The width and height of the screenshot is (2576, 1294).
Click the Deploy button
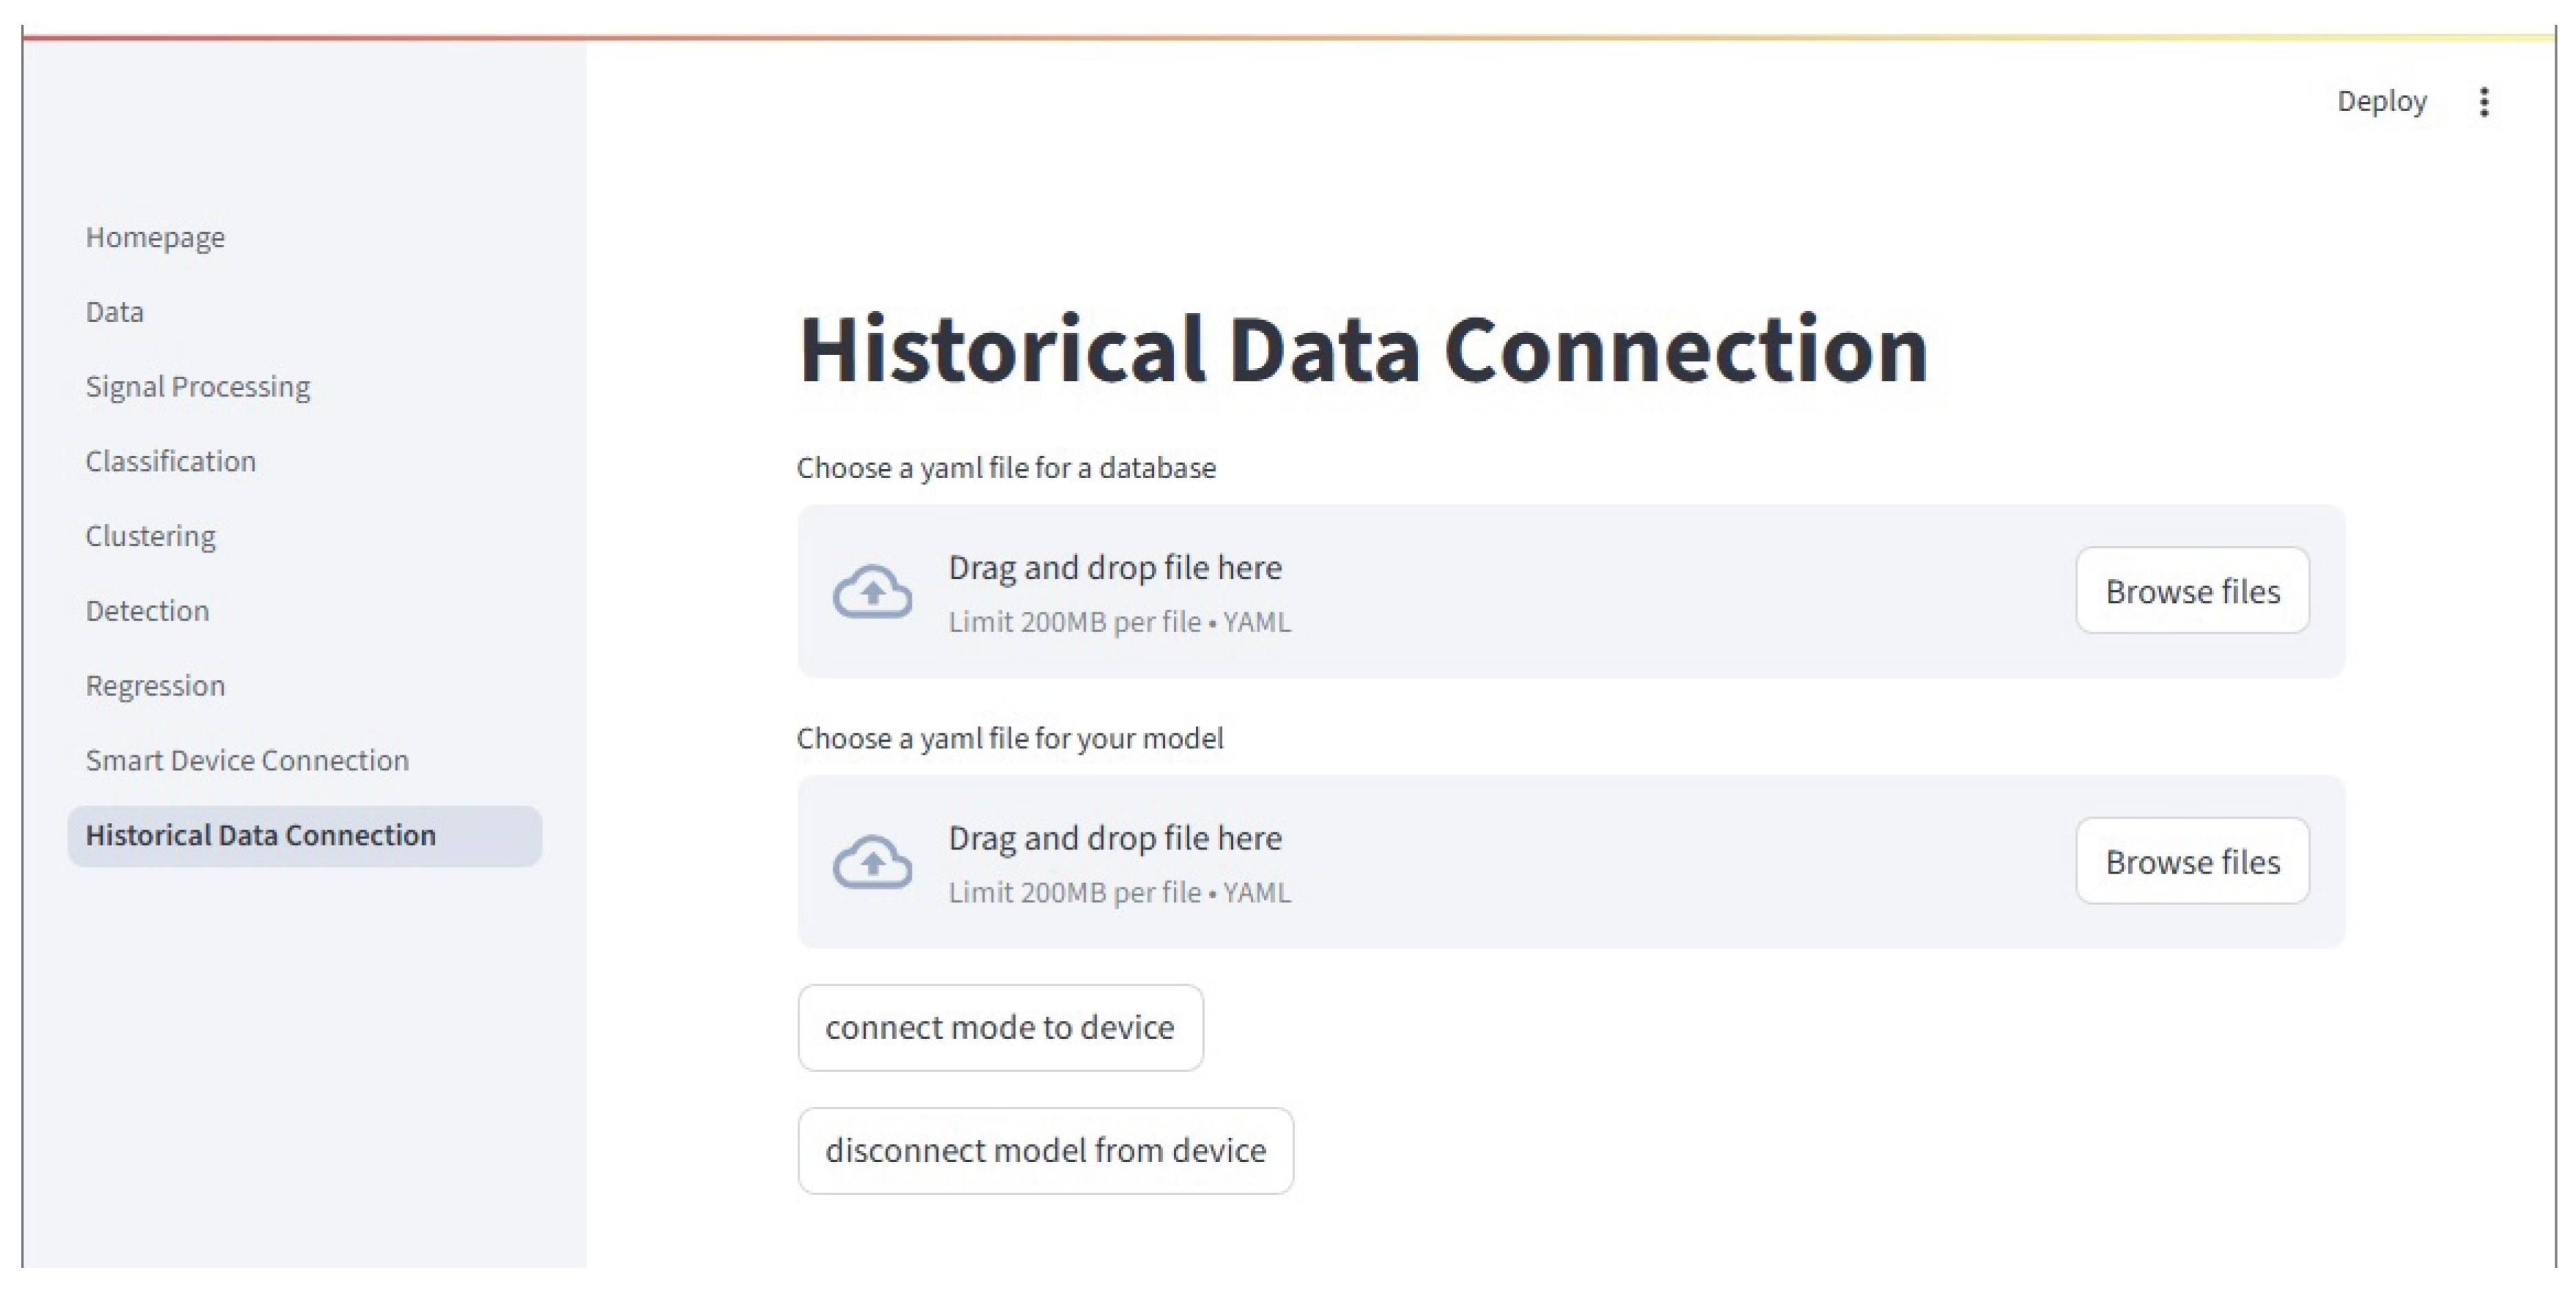tap(2381, 102)
